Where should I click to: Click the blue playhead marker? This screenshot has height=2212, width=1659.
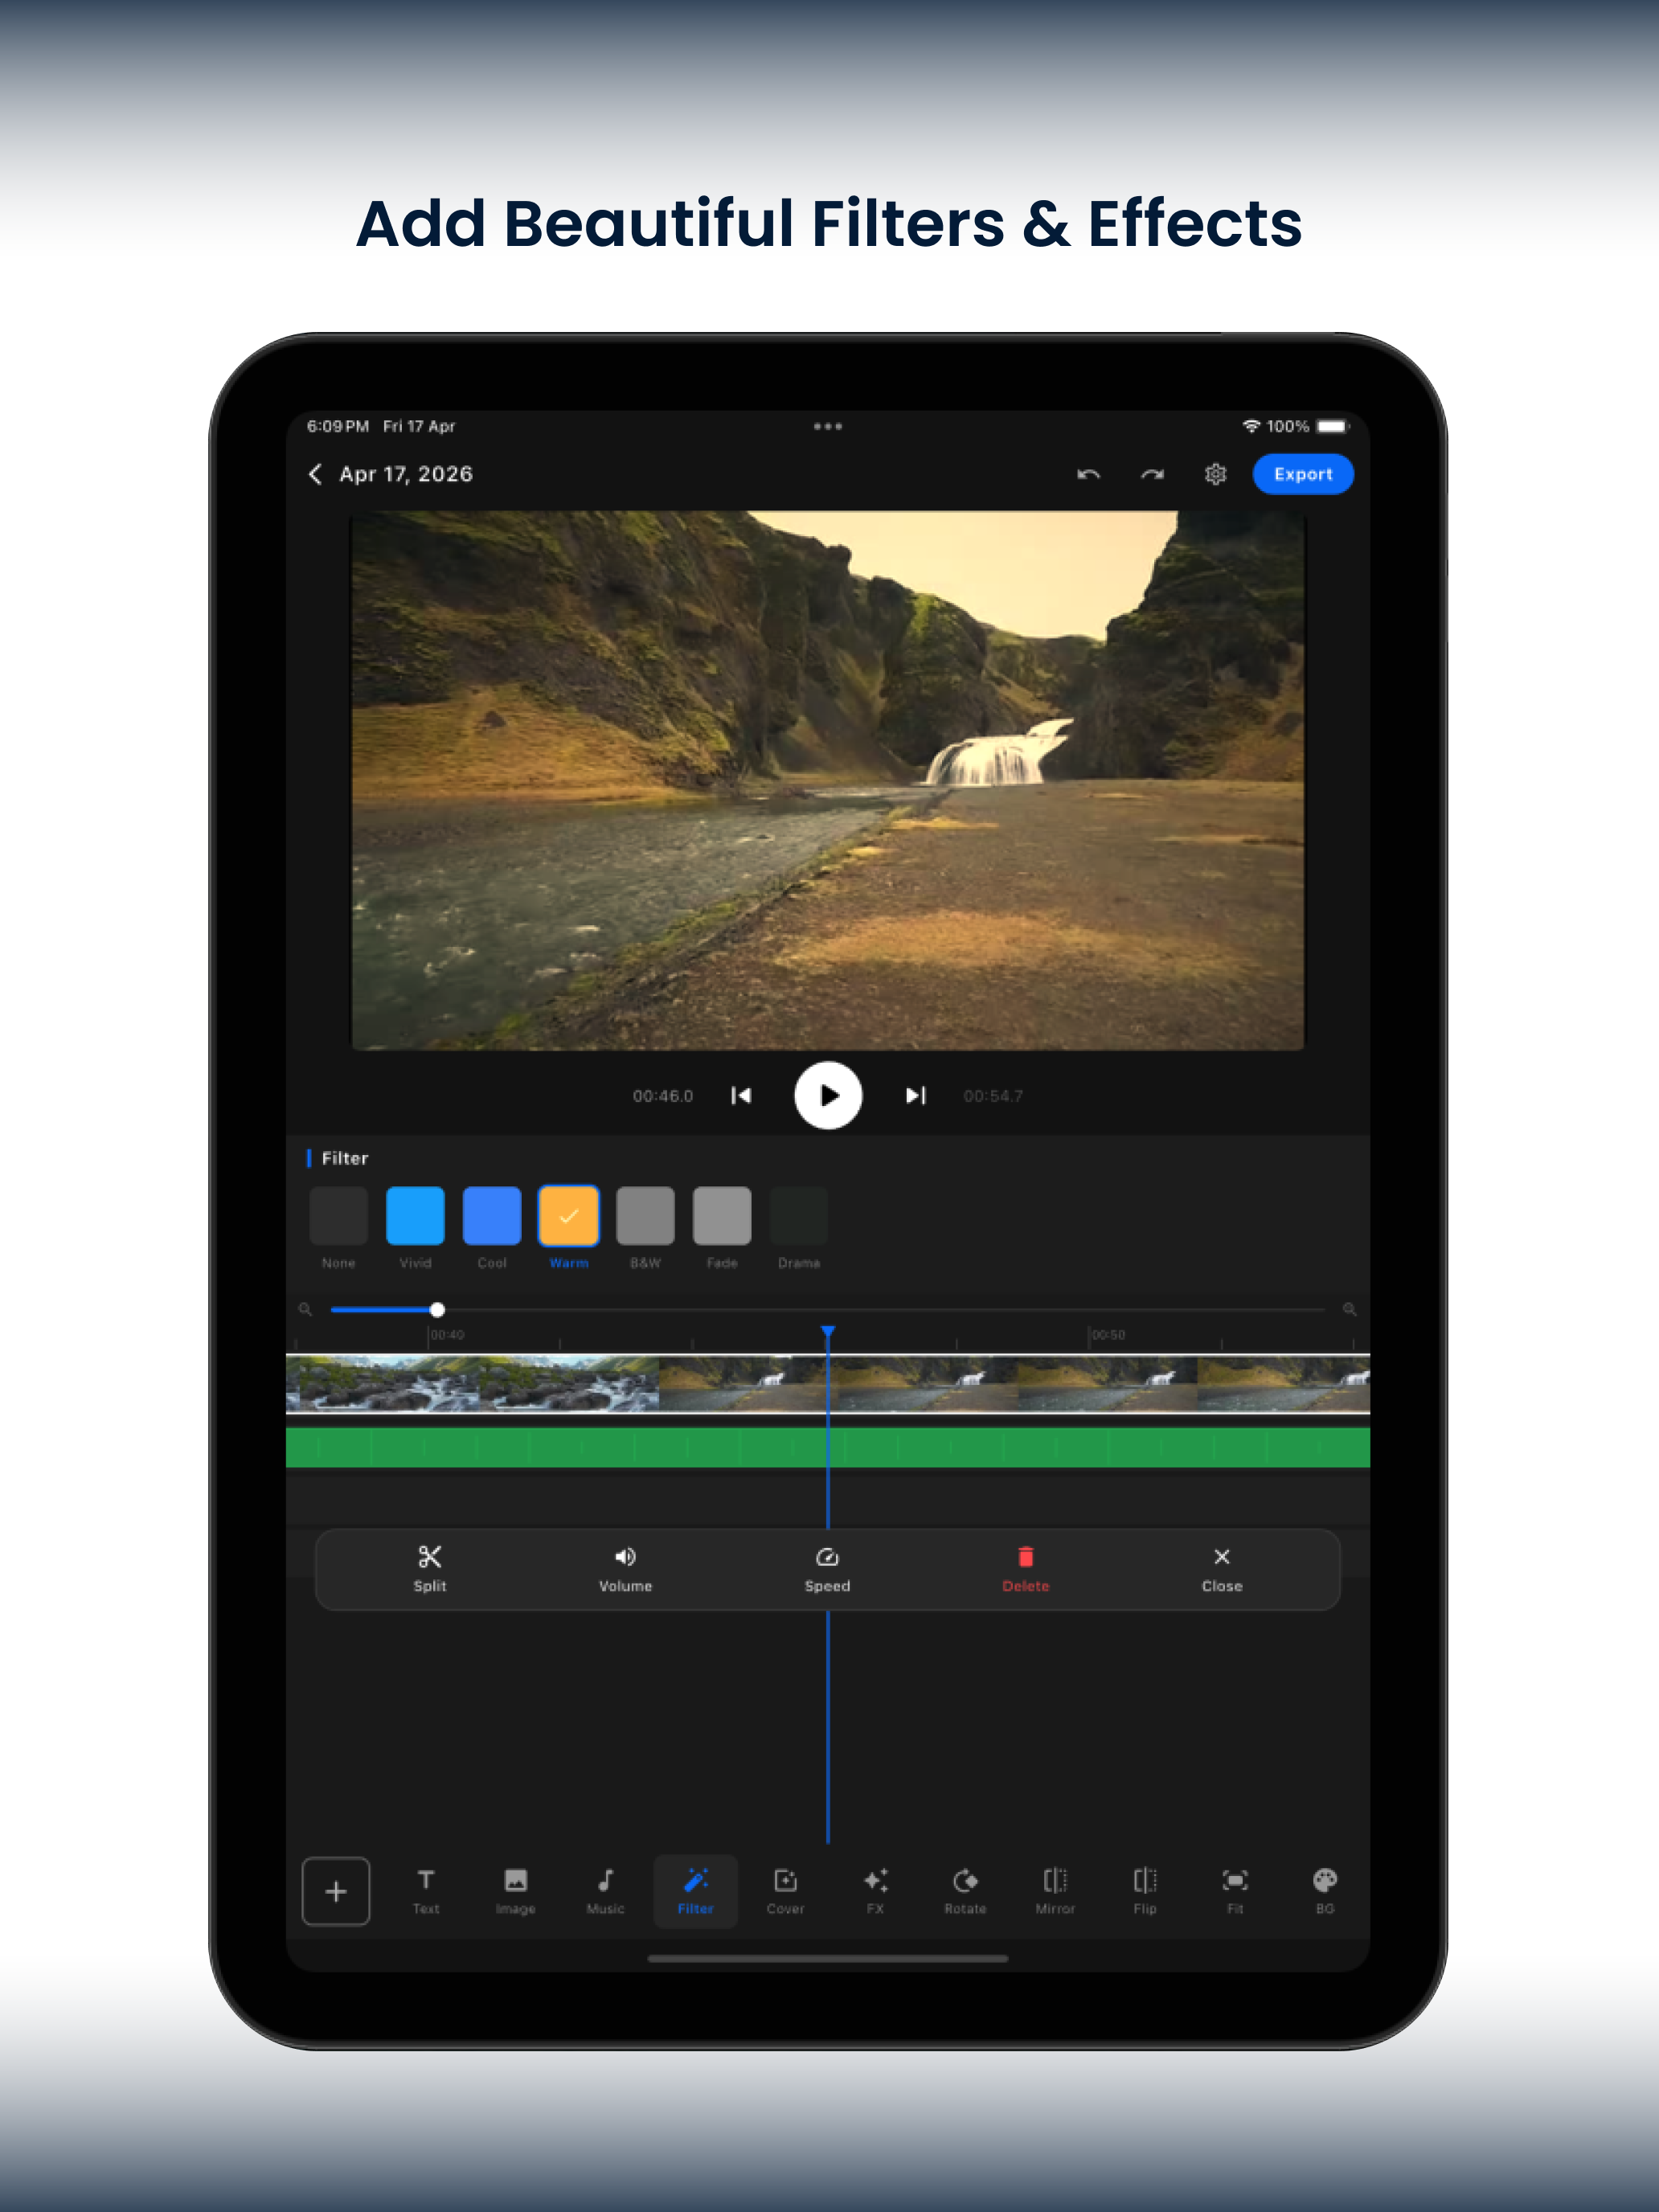828,1333
